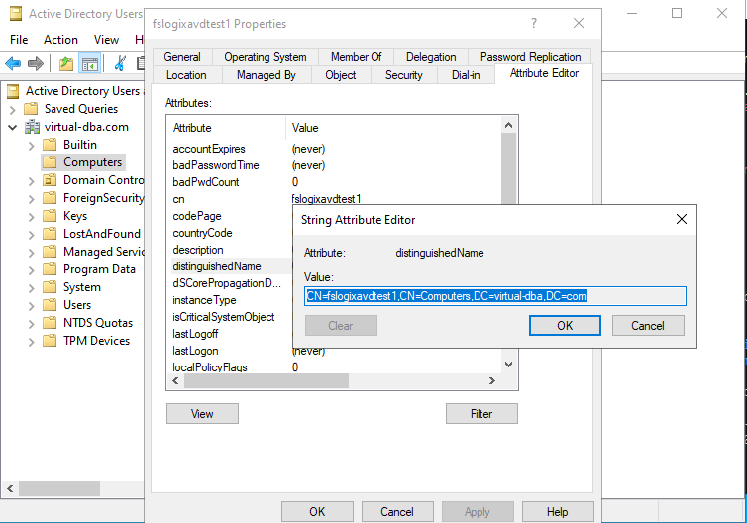Click the virtual-dba.com domain icon
This screenshot has width=747, height=523.
coord(32,127)
